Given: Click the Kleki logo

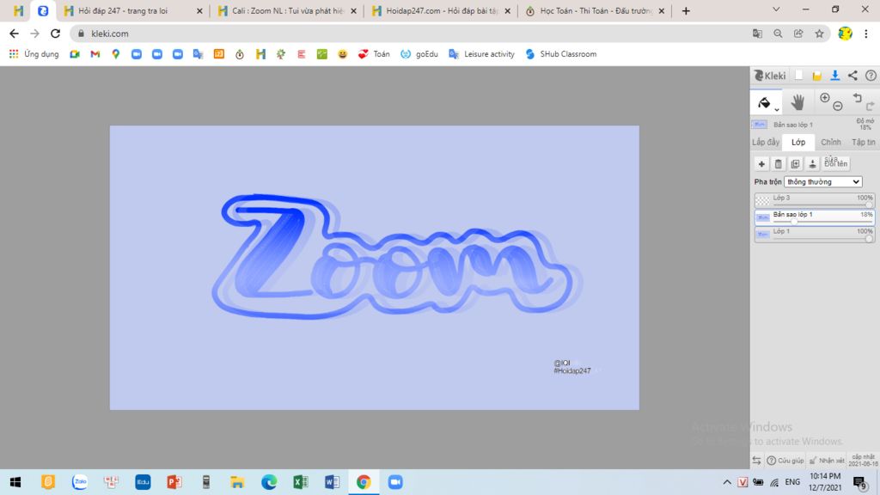Looking at the screenshot, I should point(769,76).
